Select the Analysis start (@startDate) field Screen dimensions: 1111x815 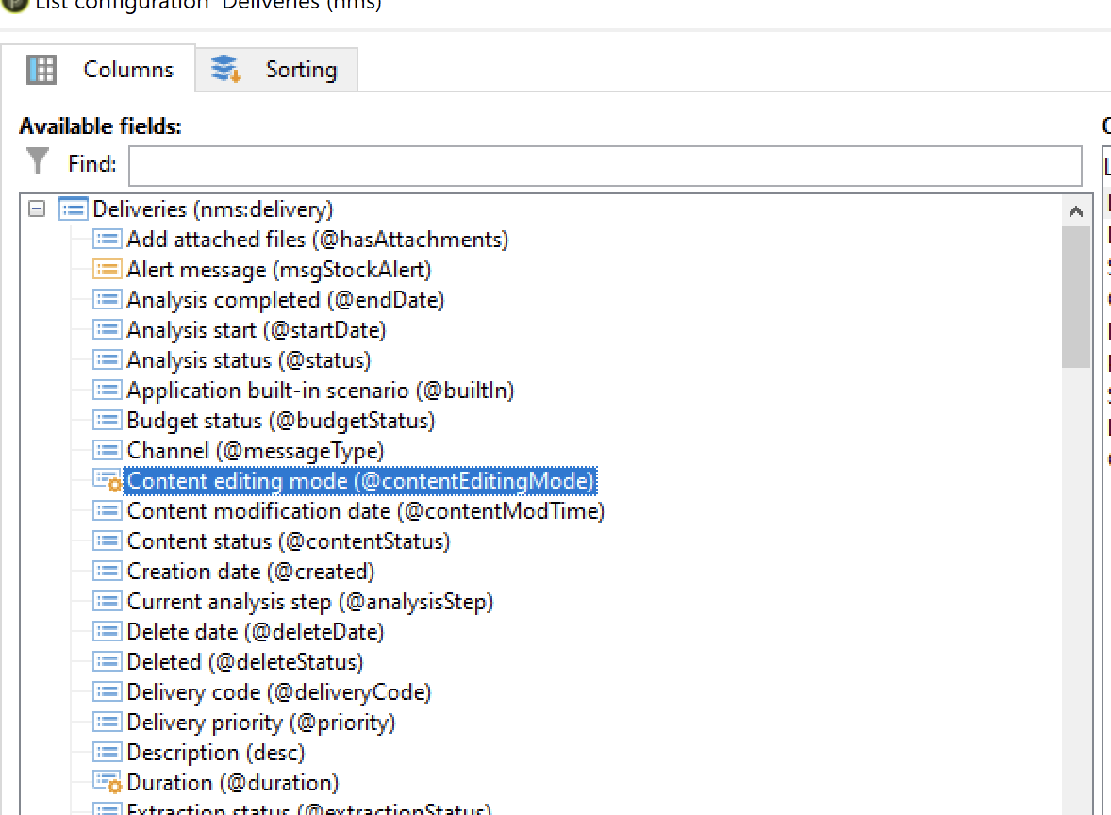pos(255,330)
